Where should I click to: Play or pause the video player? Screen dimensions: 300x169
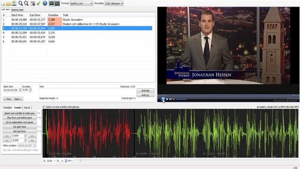click(x=163, y=99)
